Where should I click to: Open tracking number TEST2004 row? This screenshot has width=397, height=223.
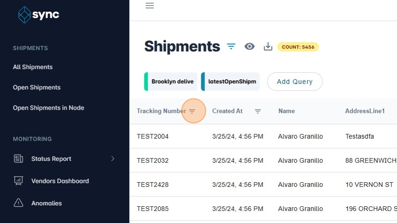point(153,136)
